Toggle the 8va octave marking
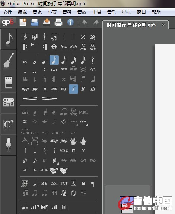The height and width of the screenshot is (214, 175). pyautogui.click(x=64, y=47)
